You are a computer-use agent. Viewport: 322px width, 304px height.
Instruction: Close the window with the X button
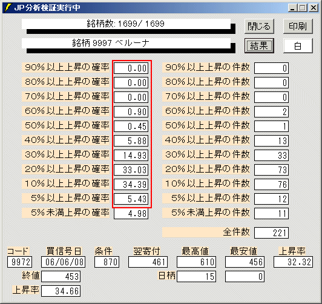click(314, 8)
